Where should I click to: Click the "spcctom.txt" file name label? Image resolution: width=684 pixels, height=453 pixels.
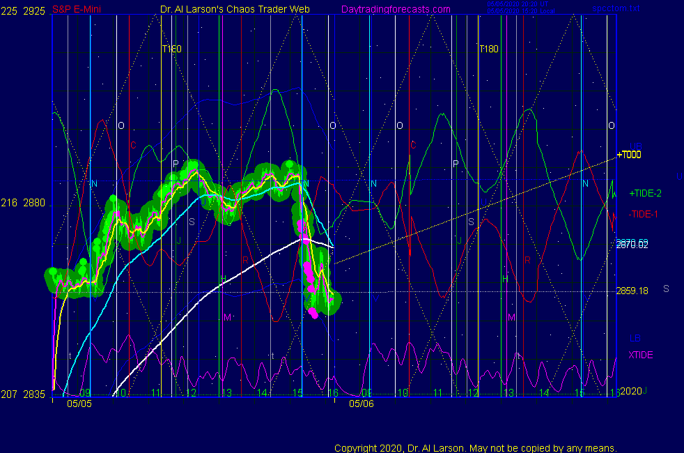pyautogui.click(x=616, y=8)
